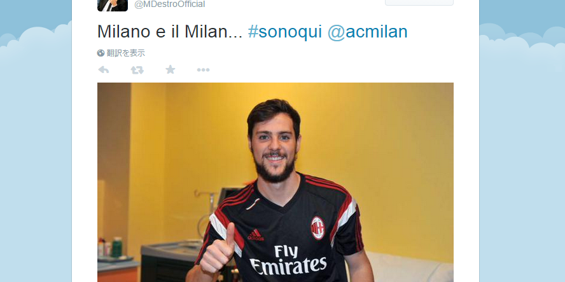Click the smiling man's face in photo

(274, 147)
